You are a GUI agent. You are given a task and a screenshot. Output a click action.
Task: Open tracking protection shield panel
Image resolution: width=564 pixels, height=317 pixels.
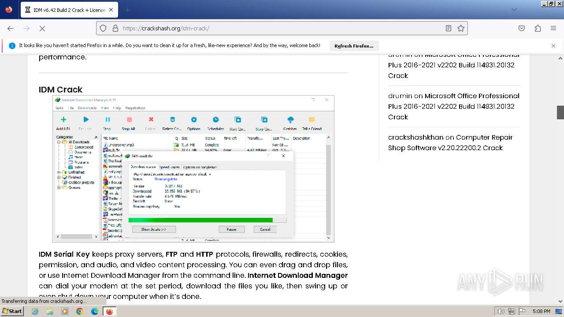[103, 28]
